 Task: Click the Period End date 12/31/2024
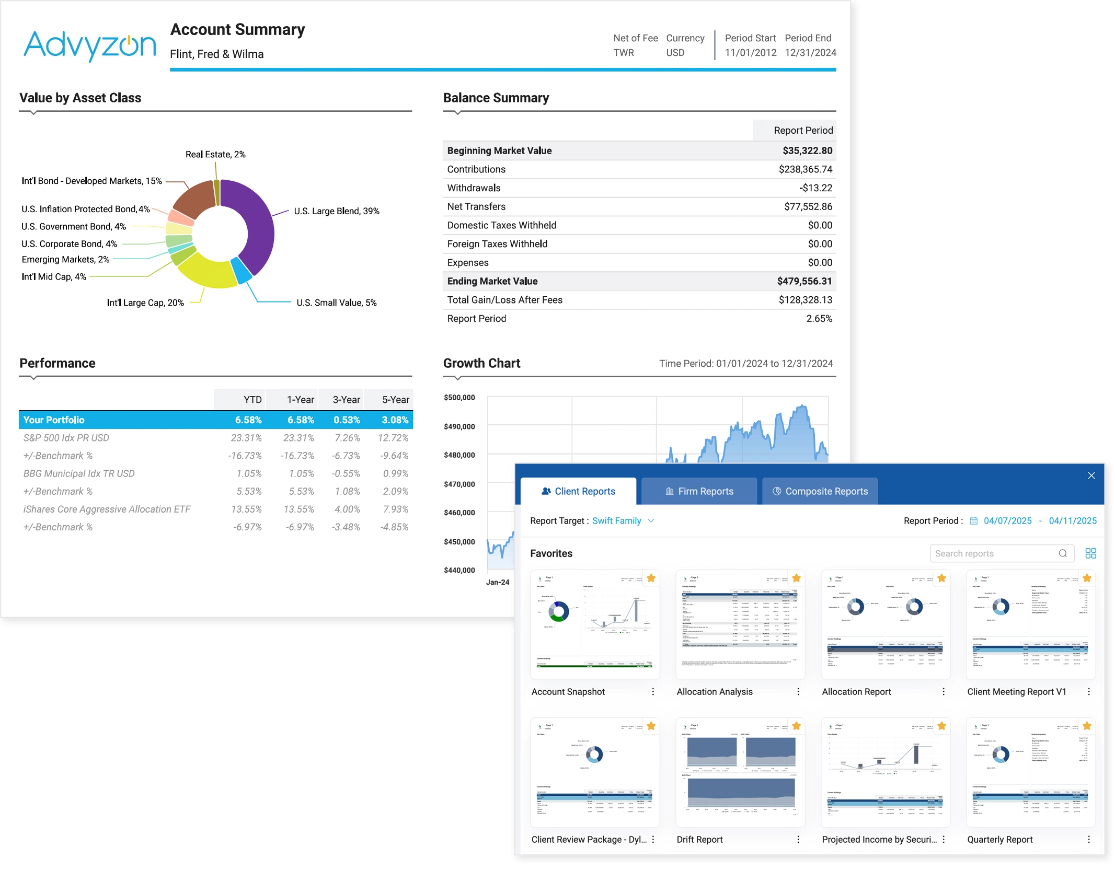[x=810, y=53]
